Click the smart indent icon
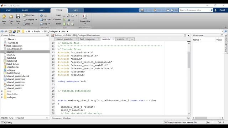228x128 pixels. [x=64, y=24]
